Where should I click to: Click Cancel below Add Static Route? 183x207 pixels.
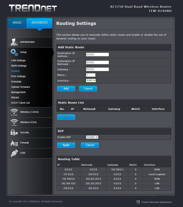coord(88,88)
